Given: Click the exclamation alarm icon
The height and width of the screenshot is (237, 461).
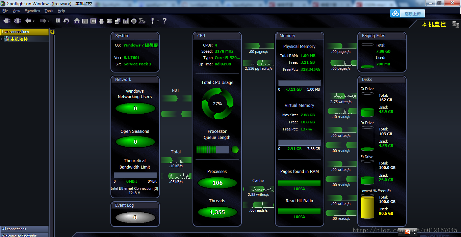Looking at the screenshot, I should (153, 21).
